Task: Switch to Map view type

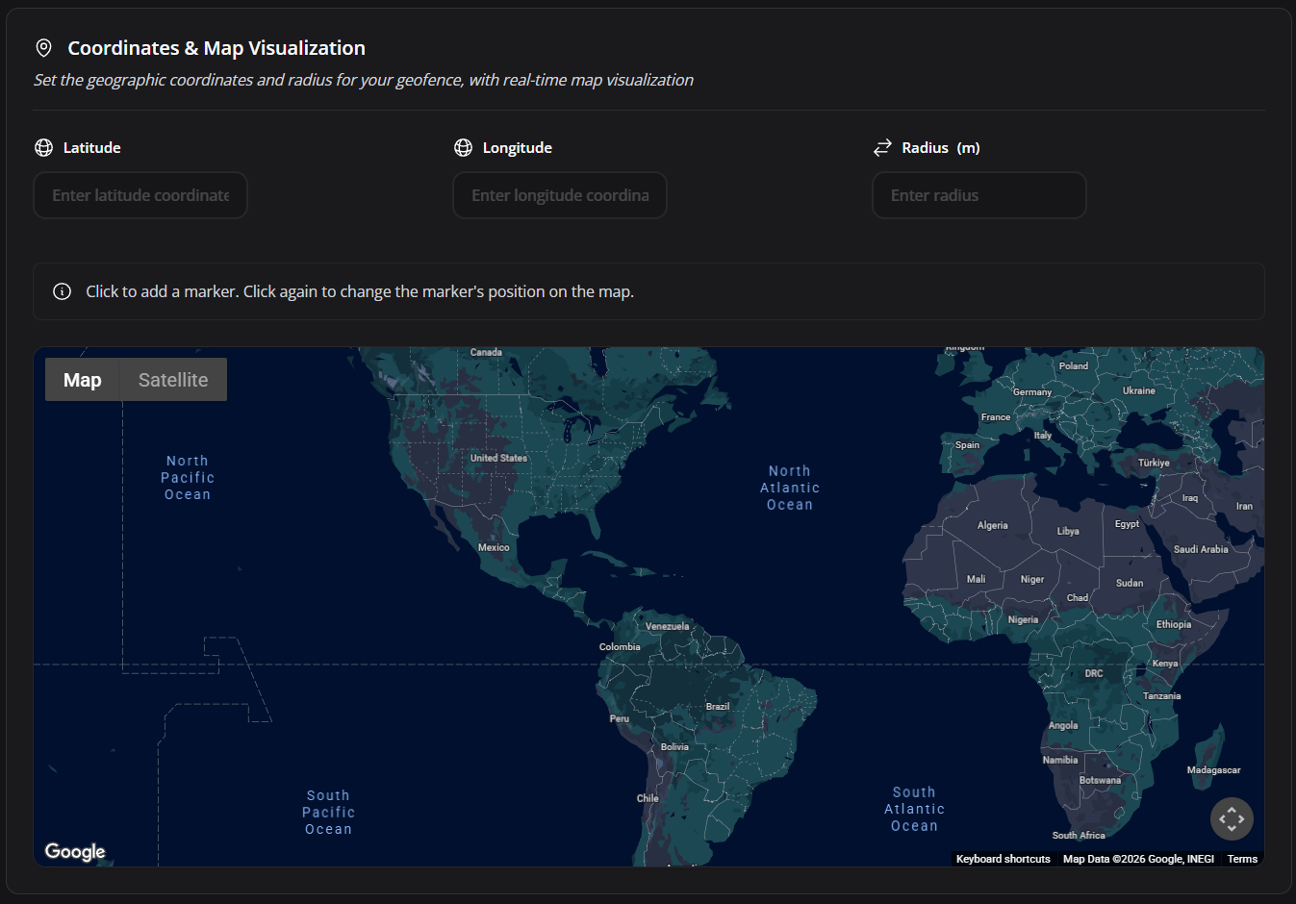Action: (x=82, y=380)
